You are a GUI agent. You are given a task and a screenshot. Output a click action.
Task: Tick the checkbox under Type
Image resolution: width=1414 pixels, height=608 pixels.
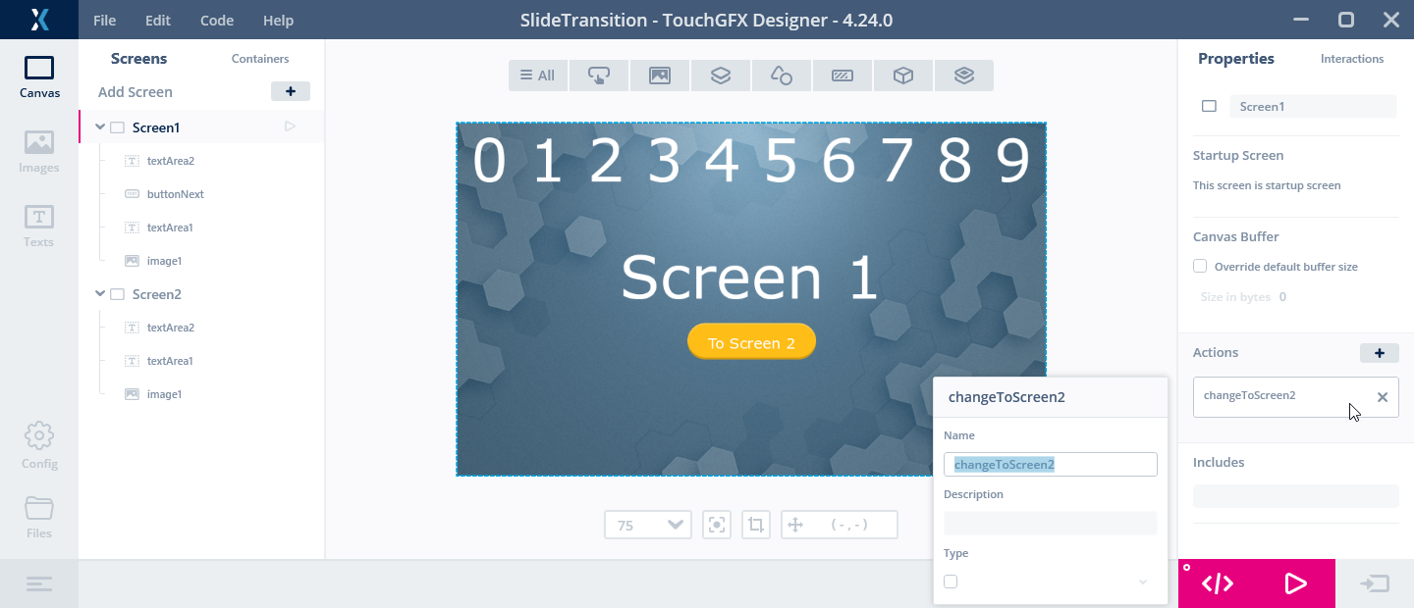click(951, 582)
